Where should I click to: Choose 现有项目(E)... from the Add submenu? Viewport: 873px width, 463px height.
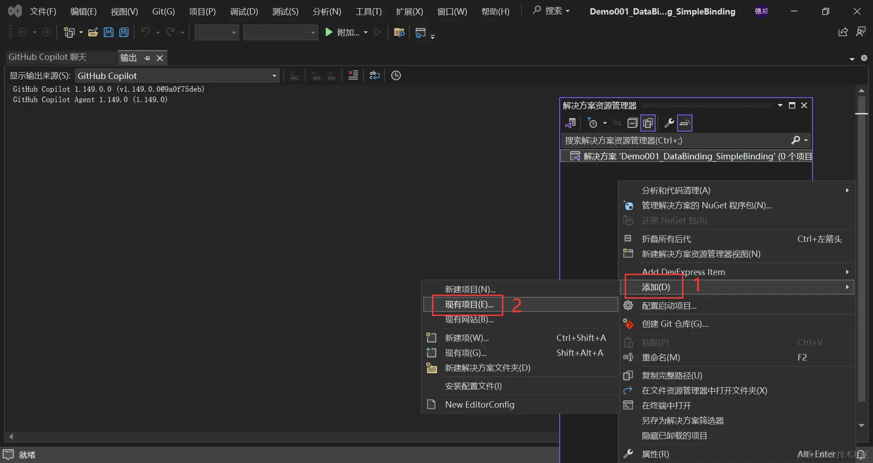(x=521, y=305)
